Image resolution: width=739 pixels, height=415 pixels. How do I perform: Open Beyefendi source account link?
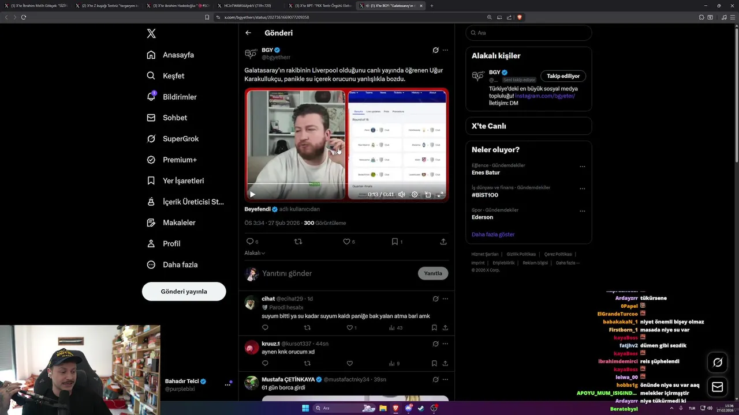[x=262, y=209]
